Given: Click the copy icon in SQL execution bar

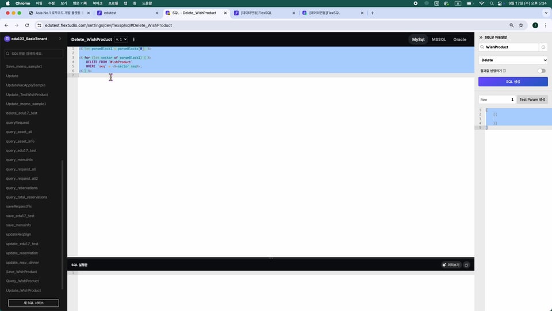Looking at the screenshot, I should pos(466,265).
